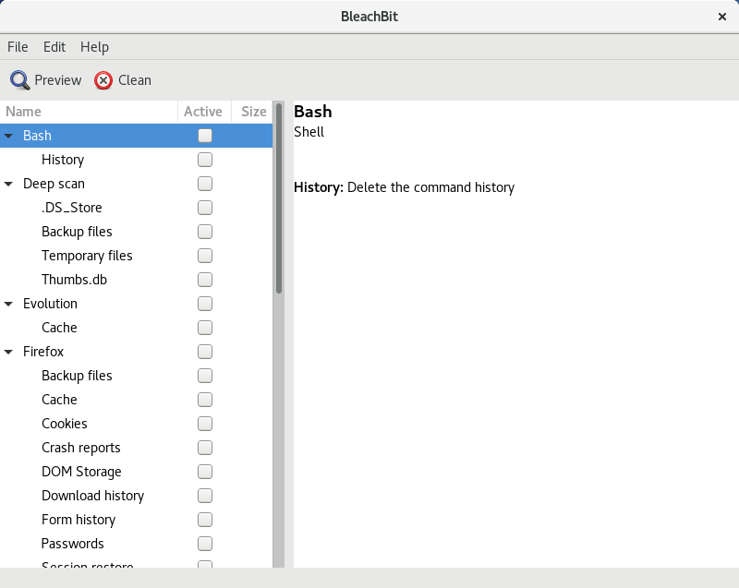Enable the Cookies checkbox
The height and width of the screenshot is (588, 739).
(x=205, y=424)
